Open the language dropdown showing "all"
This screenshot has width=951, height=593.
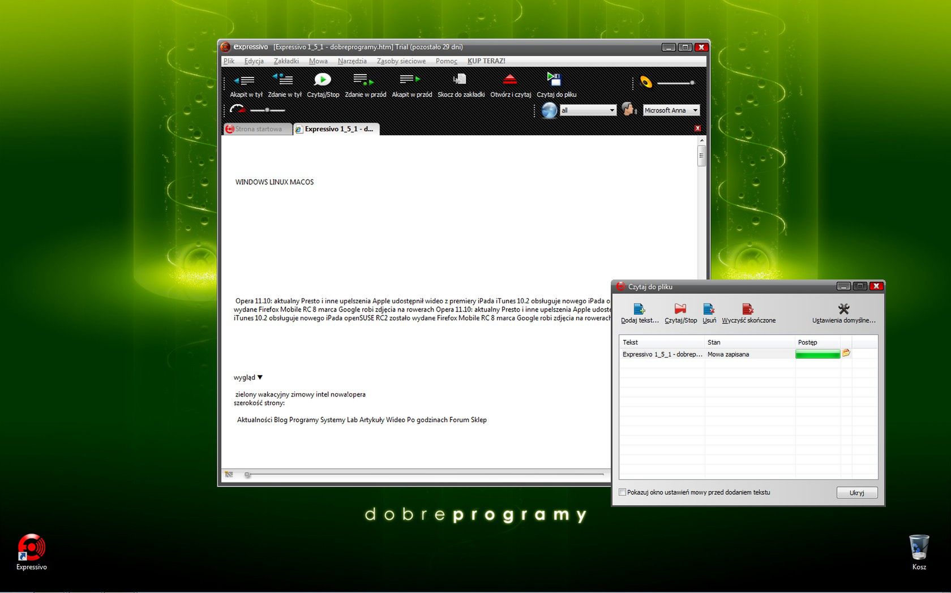pos(588,110)
